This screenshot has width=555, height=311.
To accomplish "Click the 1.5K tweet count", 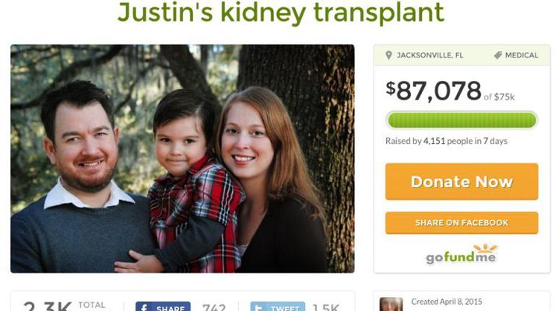I will (325, 307).
